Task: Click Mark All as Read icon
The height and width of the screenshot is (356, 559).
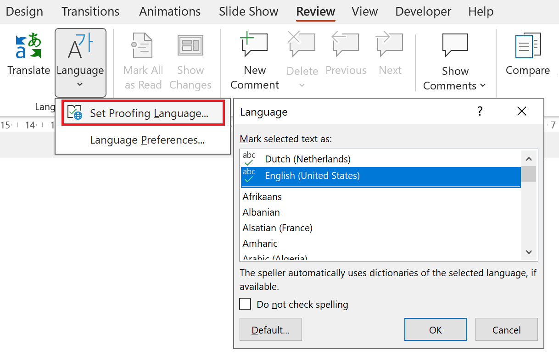Action: (143, 45)
